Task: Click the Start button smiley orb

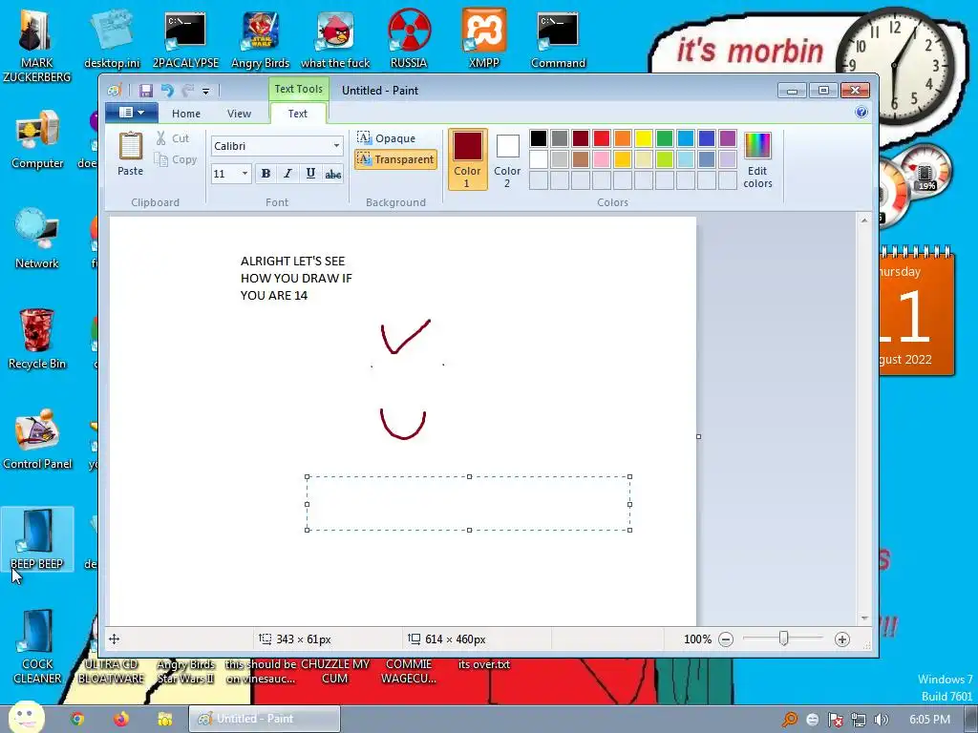Action: click(27, 717)
